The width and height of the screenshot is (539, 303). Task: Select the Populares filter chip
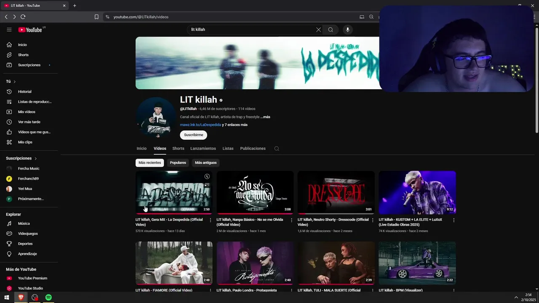coord(178,162)
